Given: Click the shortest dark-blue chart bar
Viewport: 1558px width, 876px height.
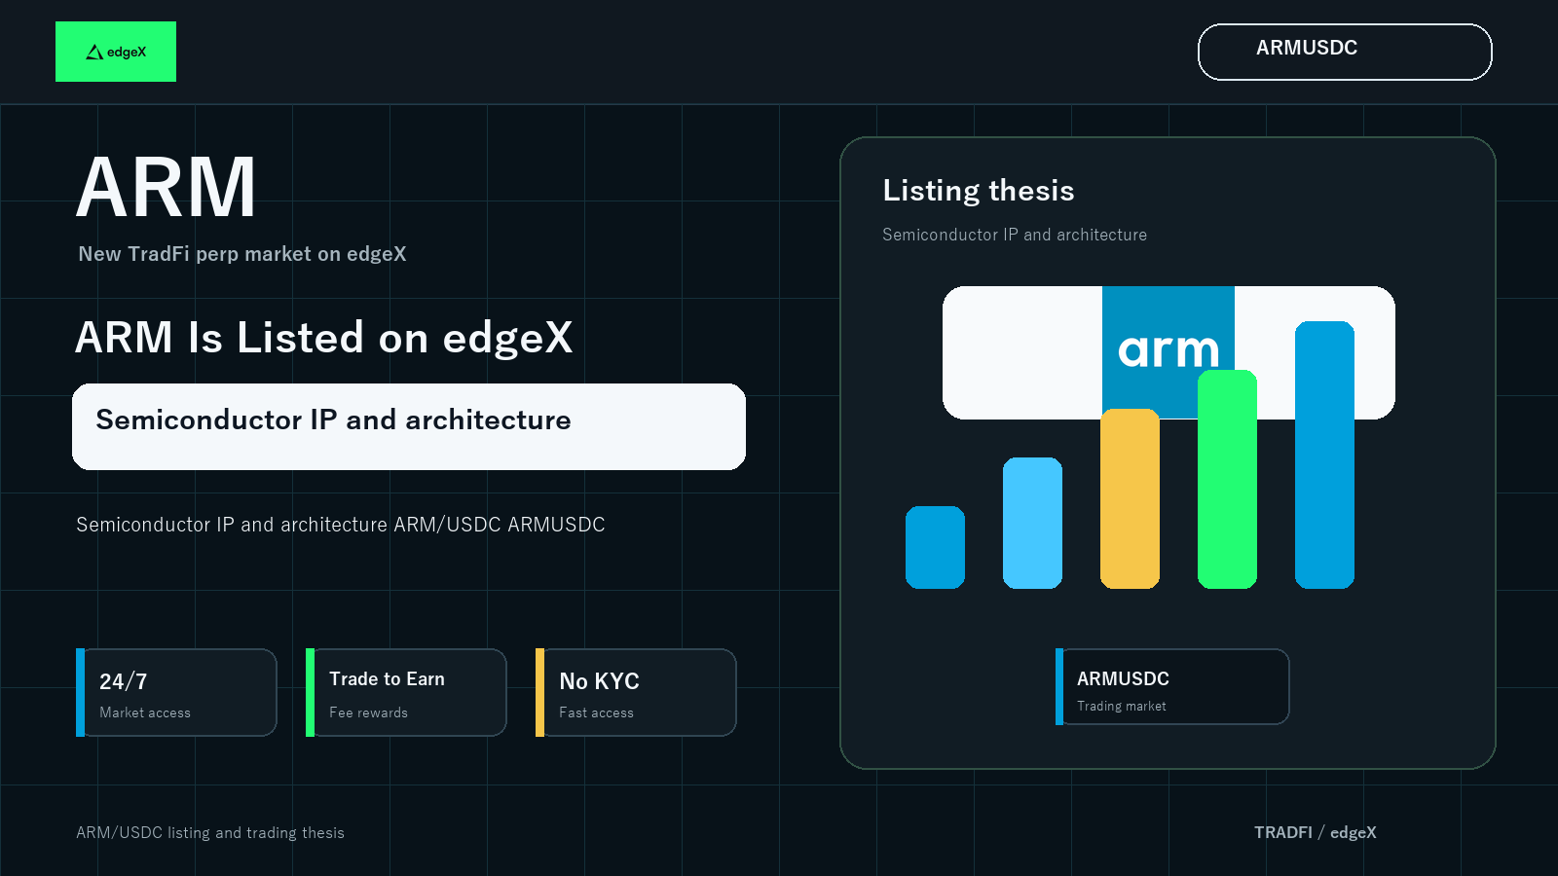Looking at the screenshot, I should (935, 547).
